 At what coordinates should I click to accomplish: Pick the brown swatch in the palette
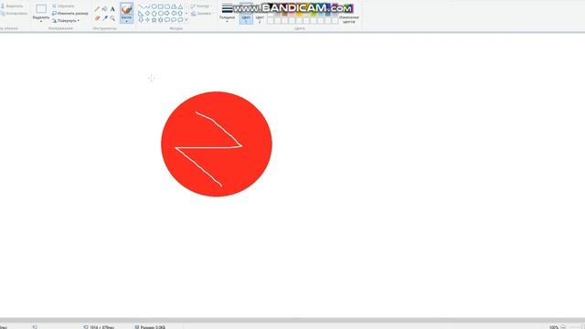click(284, 15)
